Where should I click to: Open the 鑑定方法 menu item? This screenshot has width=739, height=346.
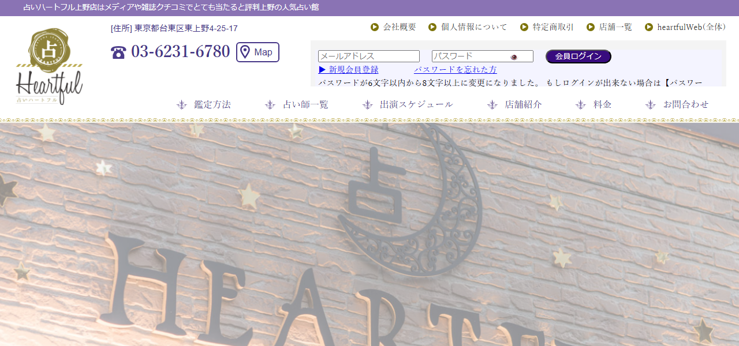click(x=212, y=104)
